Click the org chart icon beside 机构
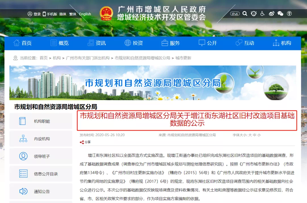This screenshot has width=307, height=203. (x=276, y=43)
